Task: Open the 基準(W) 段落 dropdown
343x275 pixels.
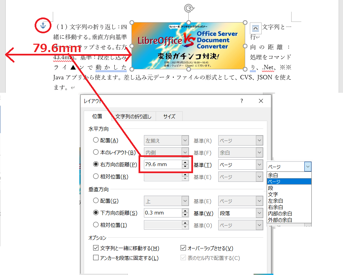Action: click(259, 213)
